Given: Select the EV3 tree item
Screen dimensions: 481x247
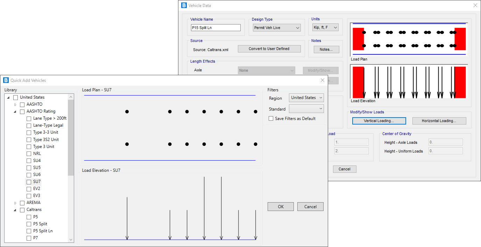Looking at the screenshot, I should pyautogui.click(x=37, y=196).
